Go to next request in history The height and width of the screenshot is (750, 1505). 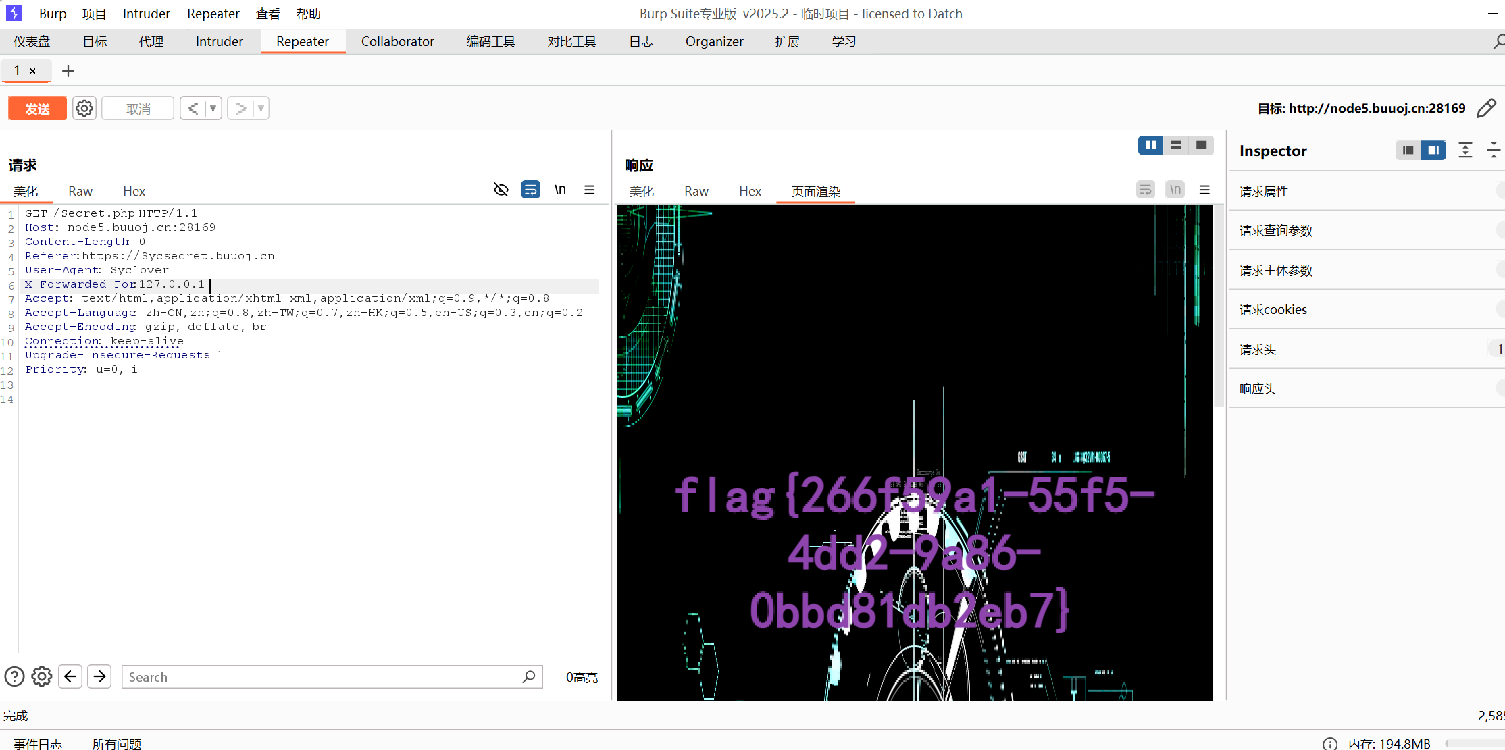point(240,108)
